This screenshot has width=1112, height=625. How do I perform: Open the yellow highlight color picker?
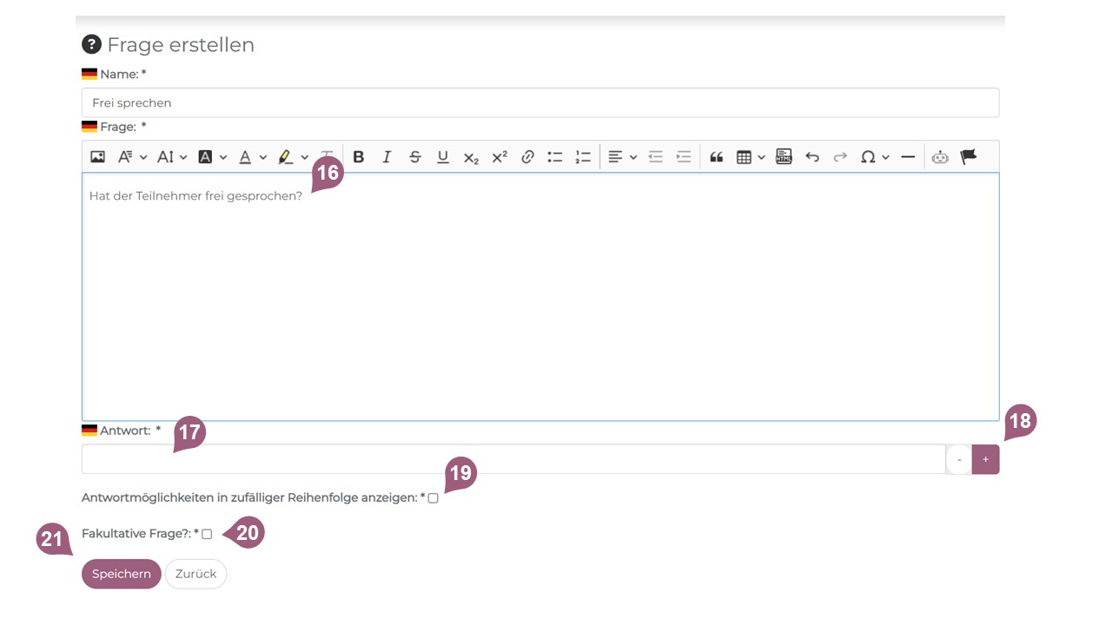293,157
